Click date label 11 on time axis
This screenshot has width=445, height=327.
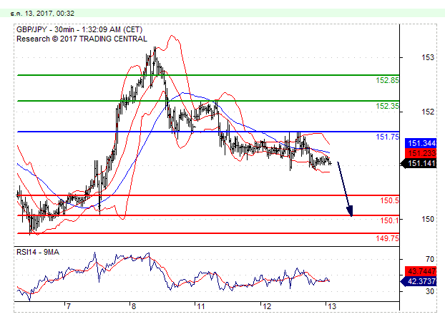pyautogui.click(x=201, y=306)
